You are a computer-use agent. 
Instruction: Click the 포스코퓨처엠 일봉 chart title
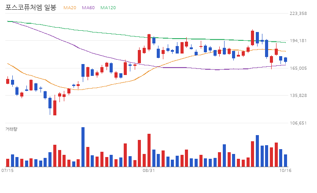coord(31,7)
